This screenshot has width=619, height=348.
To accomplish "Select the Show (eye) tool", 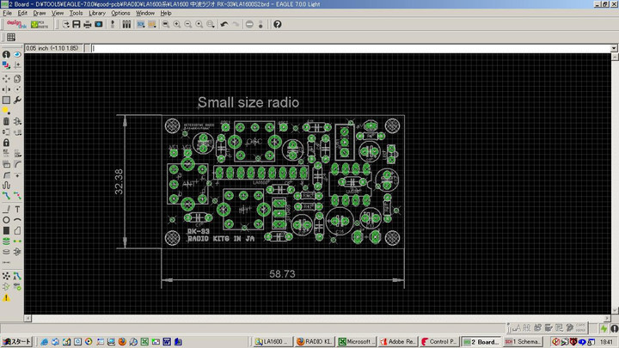I will (18, 55).
